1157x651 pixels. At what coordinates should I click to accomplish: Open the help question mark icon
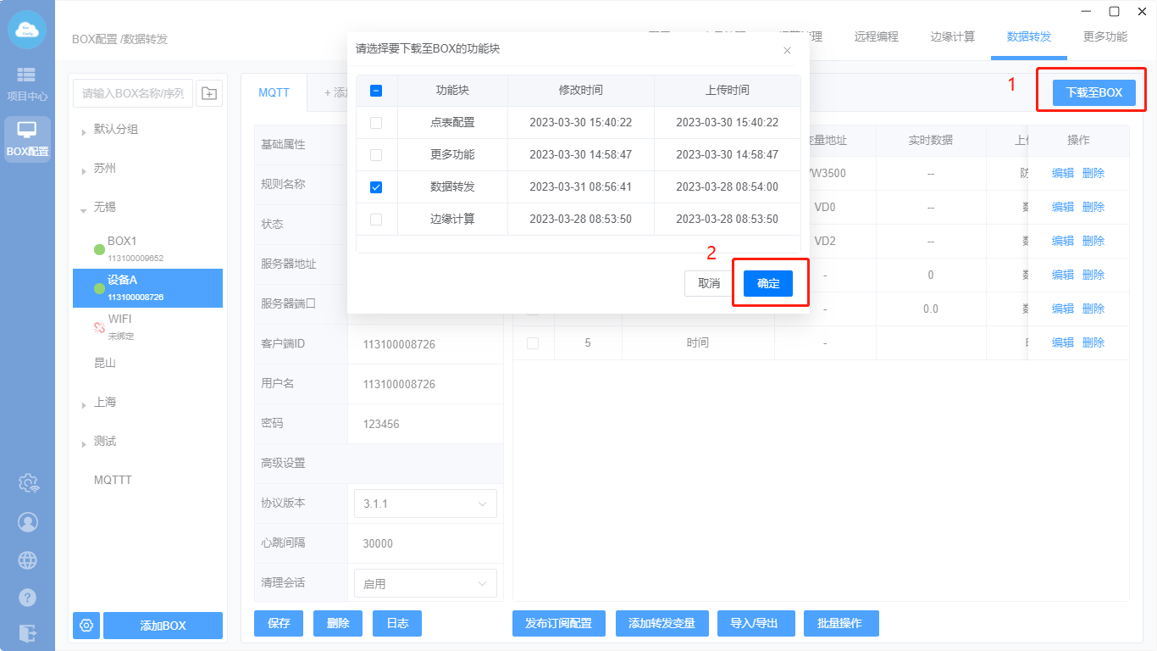[28, 598]
